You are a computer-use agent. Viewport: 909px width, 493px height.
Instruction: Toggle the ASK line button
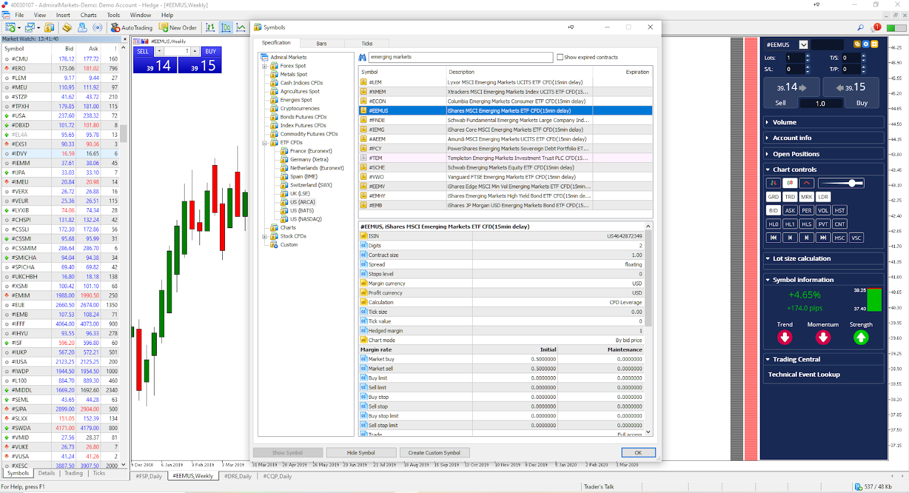790,210
